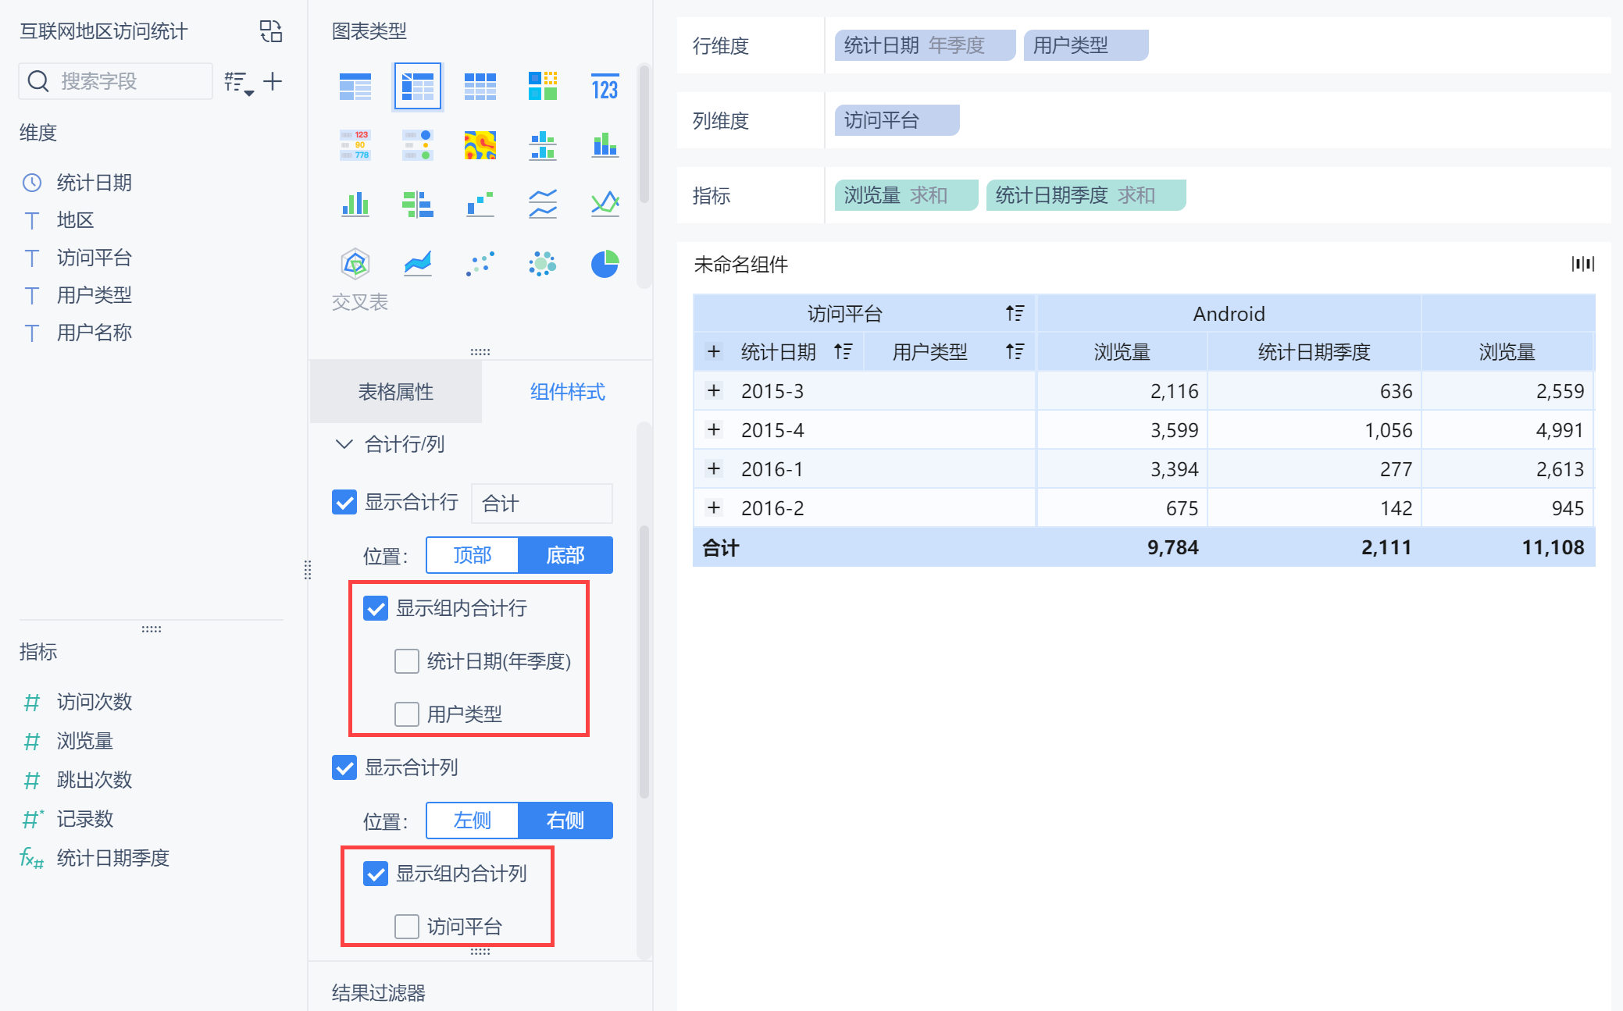Select the pie chart type icon

[x=604, y=264]
